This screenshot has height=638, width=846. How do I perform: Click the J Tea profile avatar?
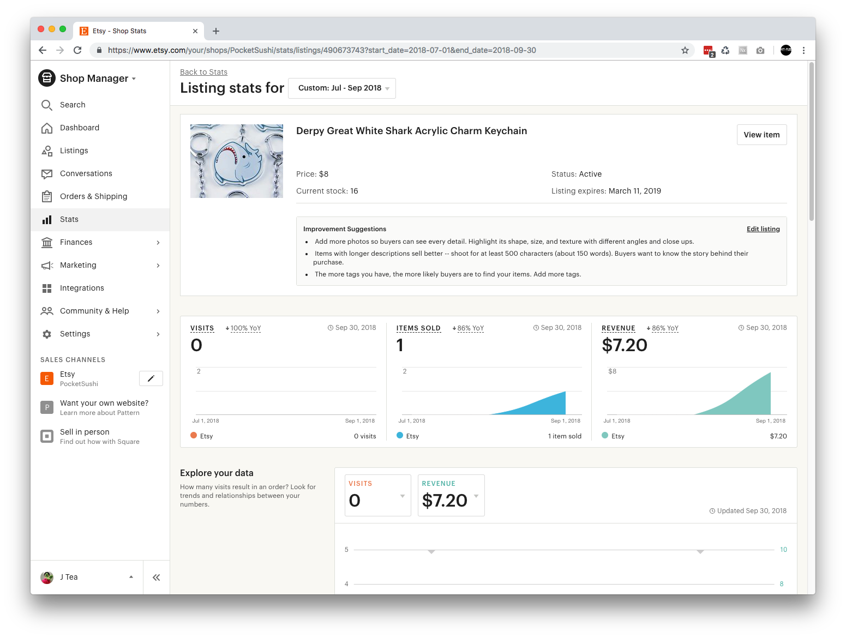(47, 577)
